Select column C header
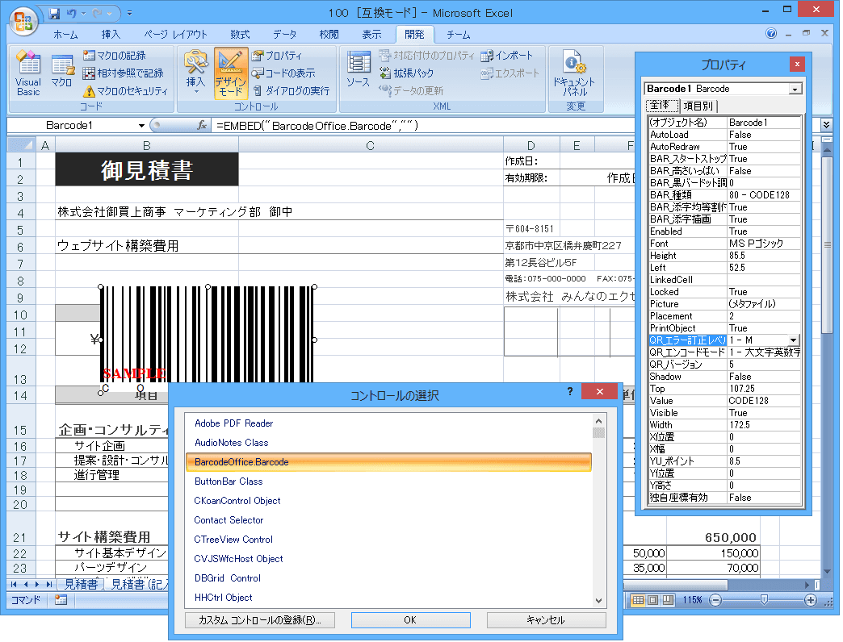 [370, 145]
